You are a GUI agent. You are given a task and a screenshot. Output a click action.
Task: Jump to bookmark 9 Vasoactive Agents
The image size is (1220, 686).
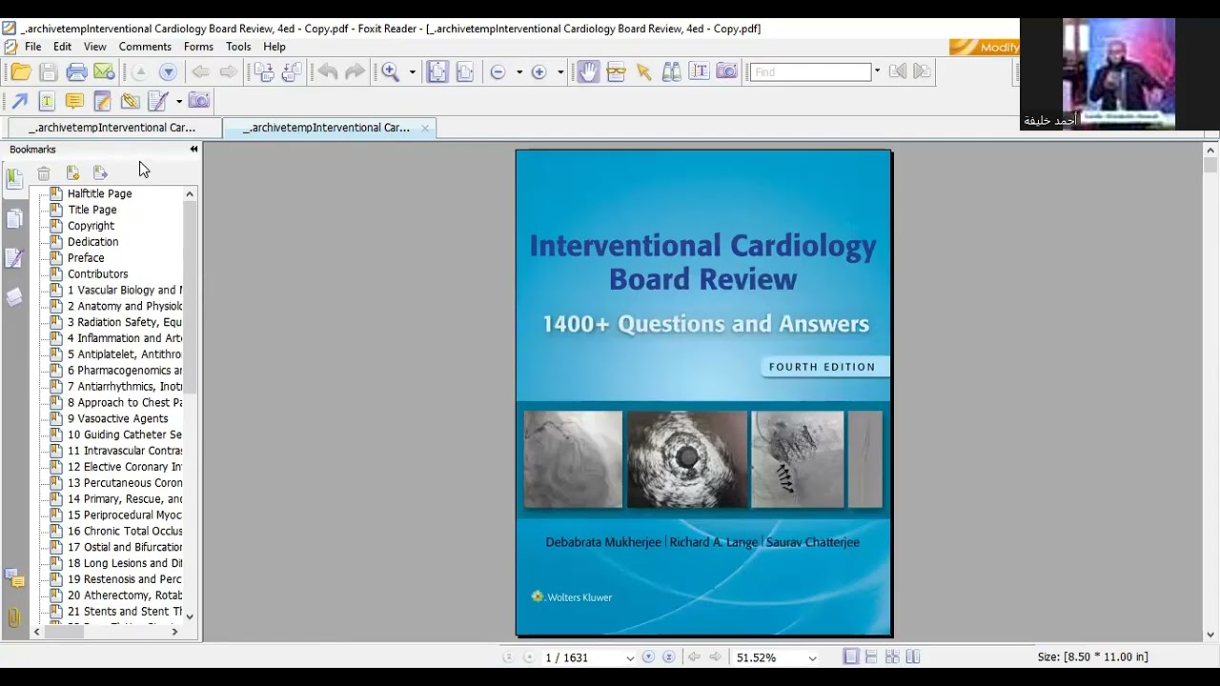[117, 419]
